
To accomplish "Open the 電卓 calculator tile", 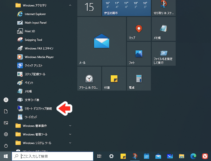I will (x=139, y=79).
